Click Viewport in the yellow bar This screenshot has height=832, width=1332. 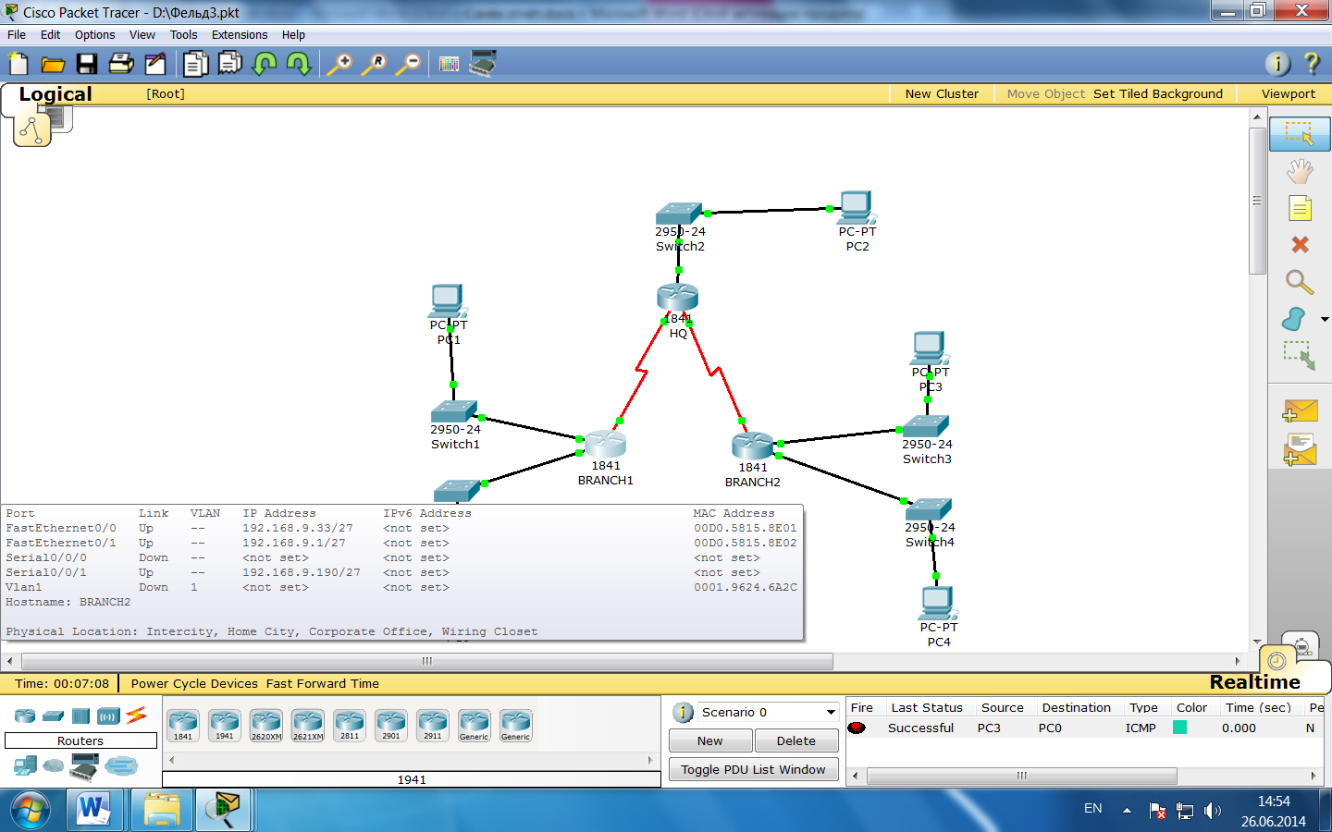coord(1288,93)
